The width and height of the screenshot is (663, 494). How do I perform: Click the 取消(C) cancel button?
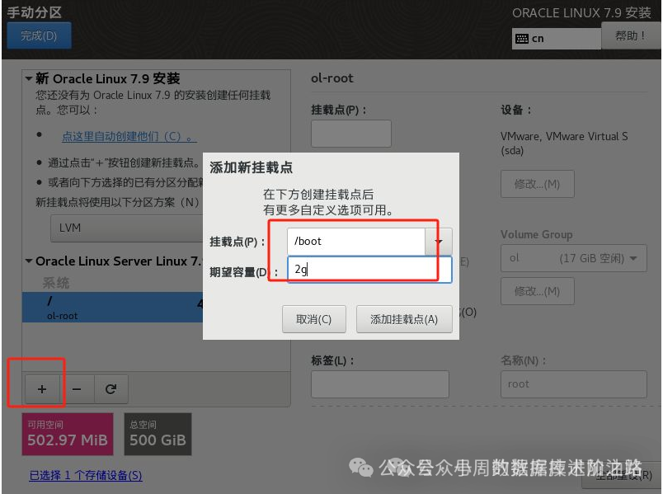313,319
